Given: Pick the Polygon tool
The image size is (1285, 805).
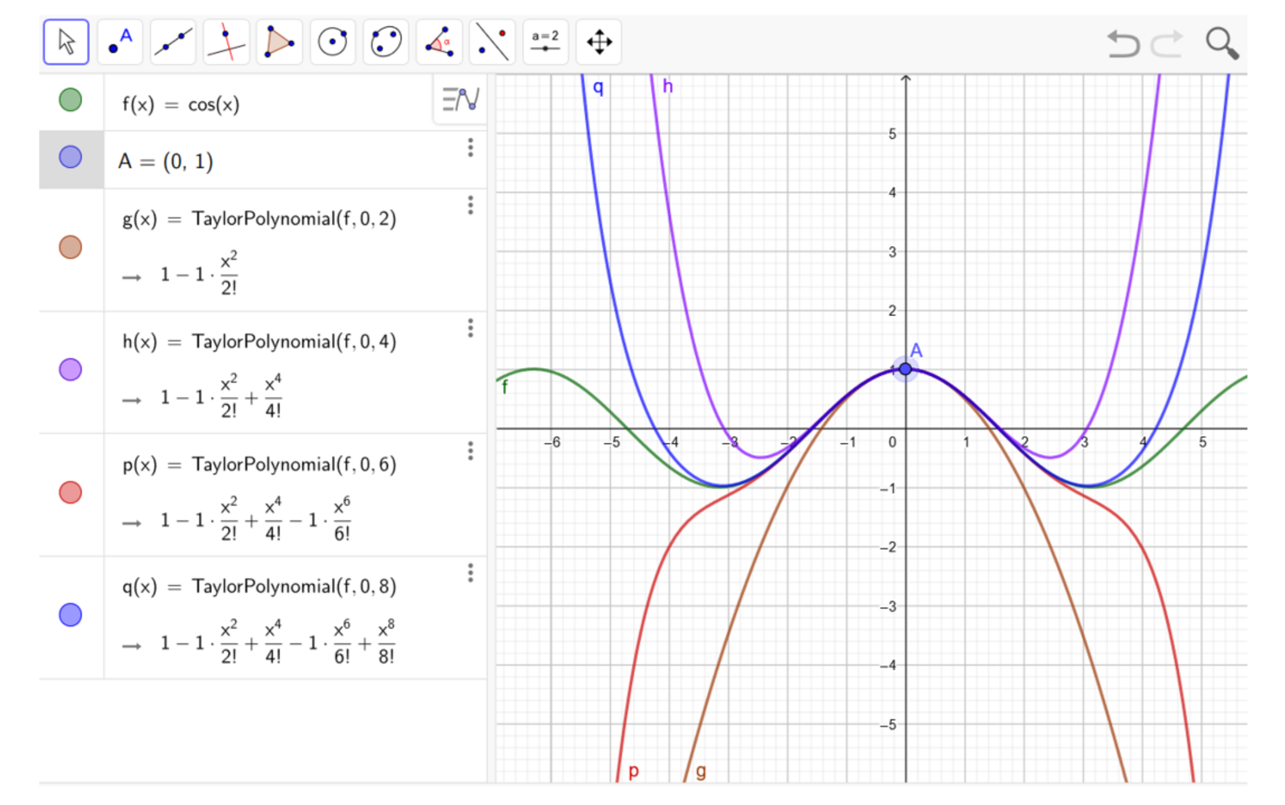Looking at the screenshot, I should coord(279,42).
